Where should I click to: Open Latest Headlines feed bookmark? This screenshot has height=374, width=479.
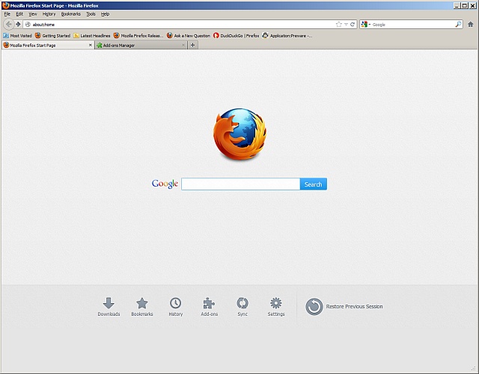pos(91,36)
